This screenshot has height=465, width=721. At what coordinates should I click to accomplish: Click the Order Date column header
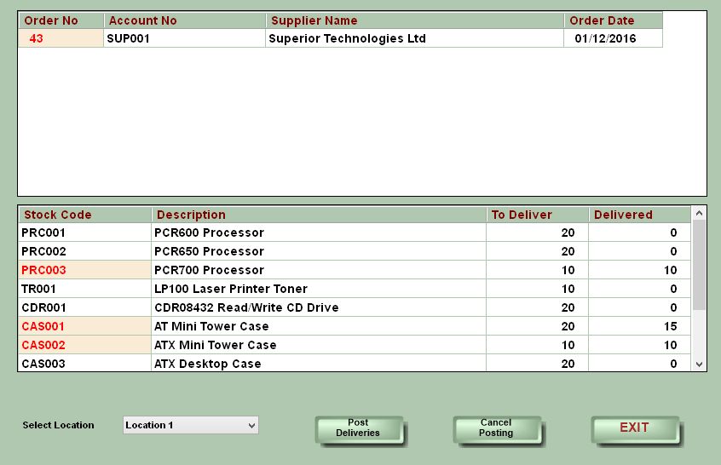point(614,20)
